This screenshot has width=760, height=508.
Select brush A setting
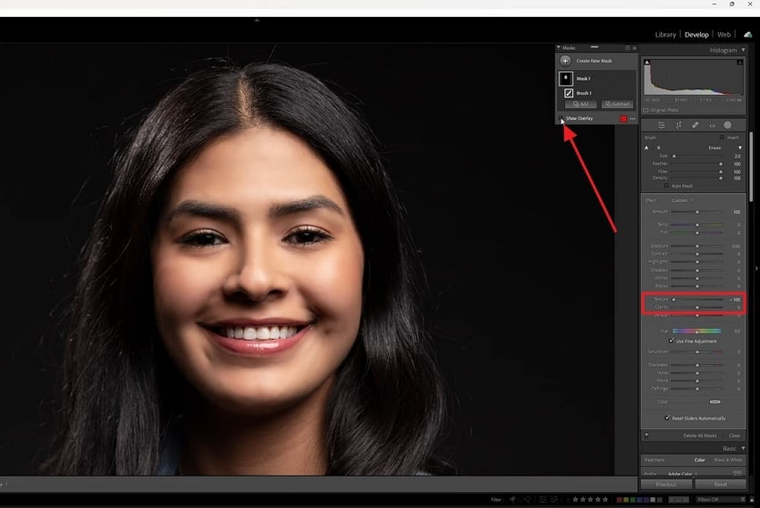(646, 148)
